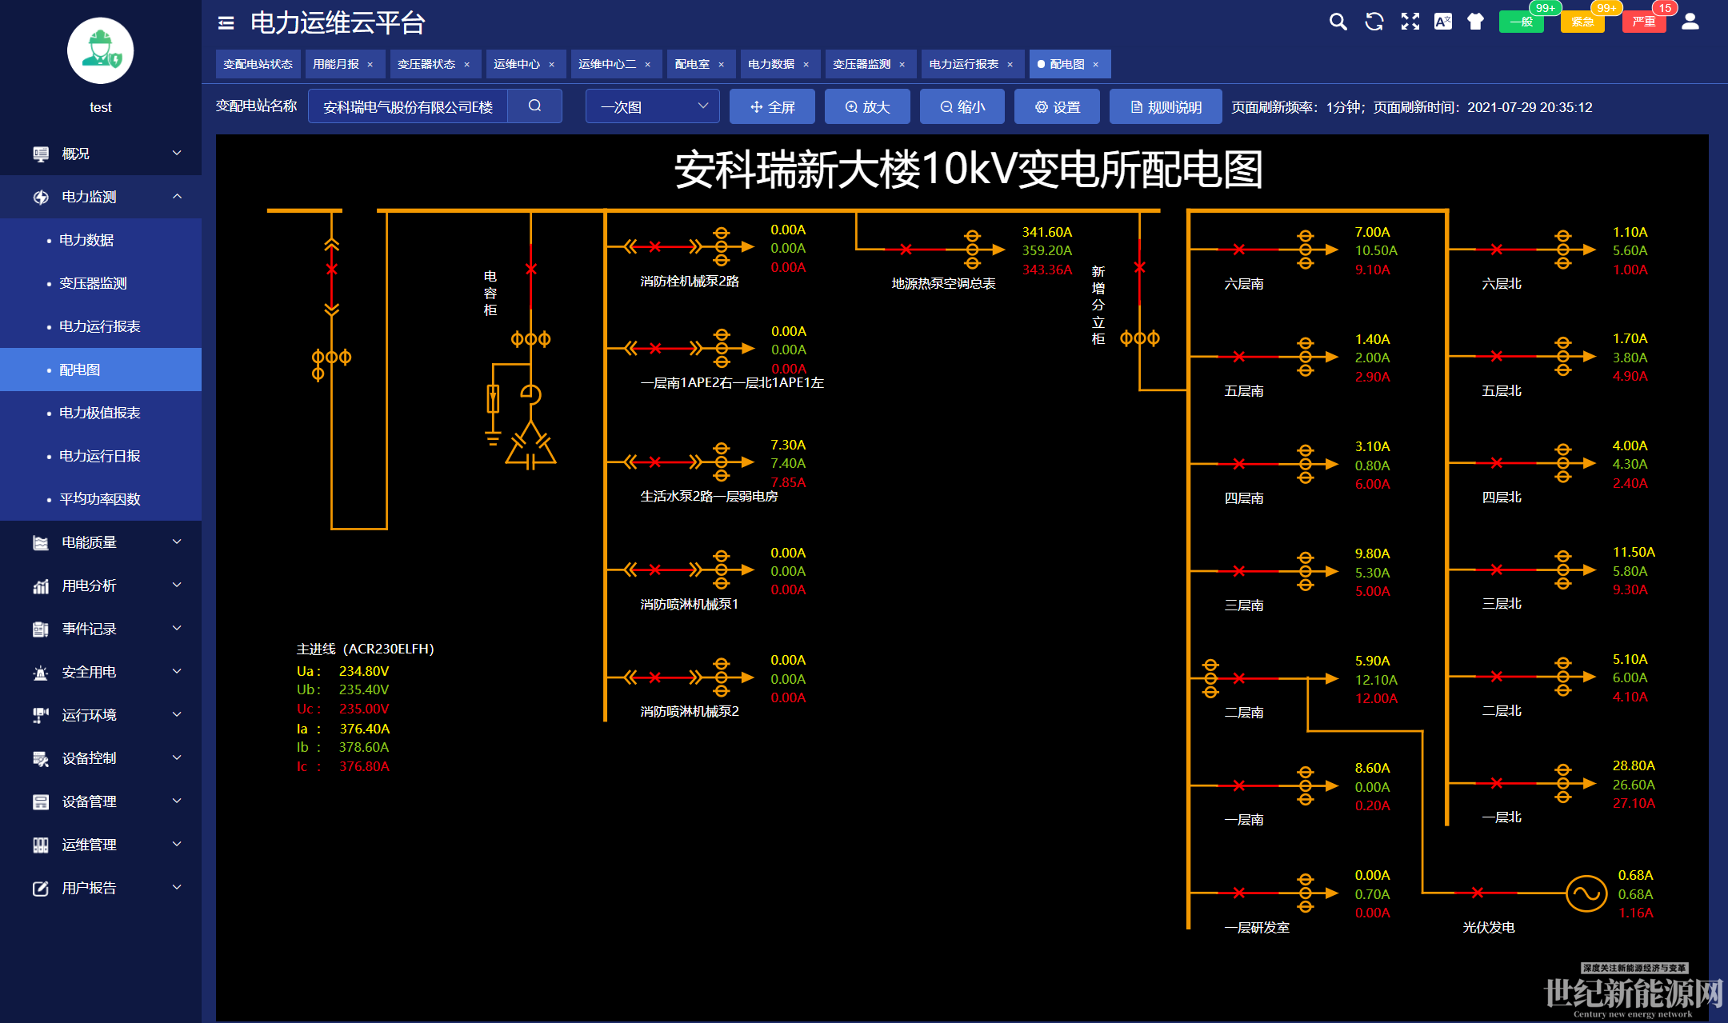Expand the 运行环境 menu
Image resolution: width=1728 pixels, height=1023 pixels.
click(x=177, y=714)
